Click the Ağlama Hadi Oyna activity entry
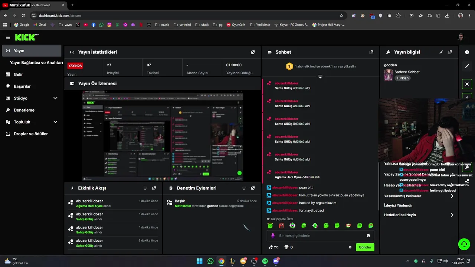 tap(113, 203)
